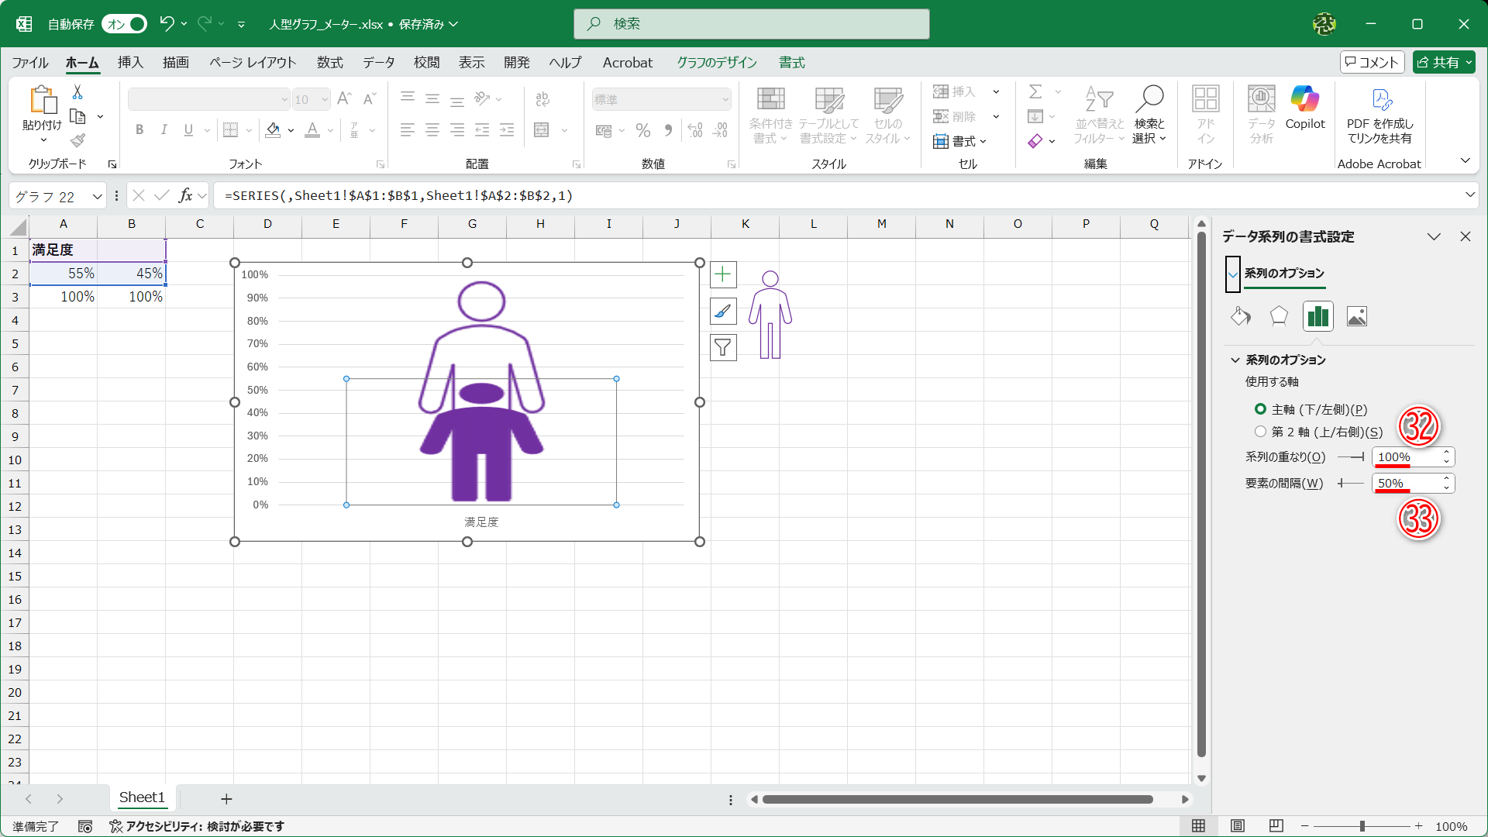Viewport: 1488px width, 837px height.
Task: Select primary axis radio button
Action: [1260, 409]
